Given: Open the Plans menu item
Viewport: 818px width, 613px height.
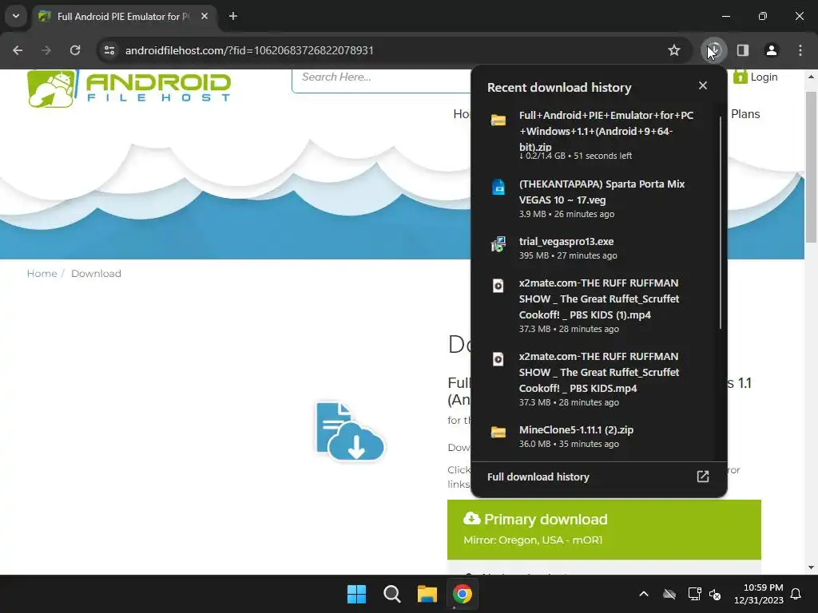Looking at the screenshot, I should pyautogui.click(x=745, y=114).
